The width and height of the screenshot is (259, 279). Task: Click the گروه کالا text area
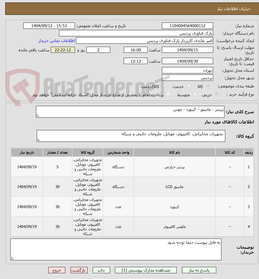(x=131, y=136)
